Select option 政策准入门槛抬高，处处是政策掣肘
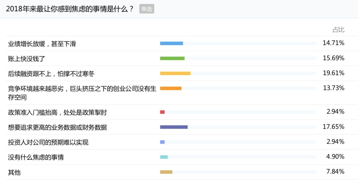Viewport: 358px width, 181px height. click(57, 113)
